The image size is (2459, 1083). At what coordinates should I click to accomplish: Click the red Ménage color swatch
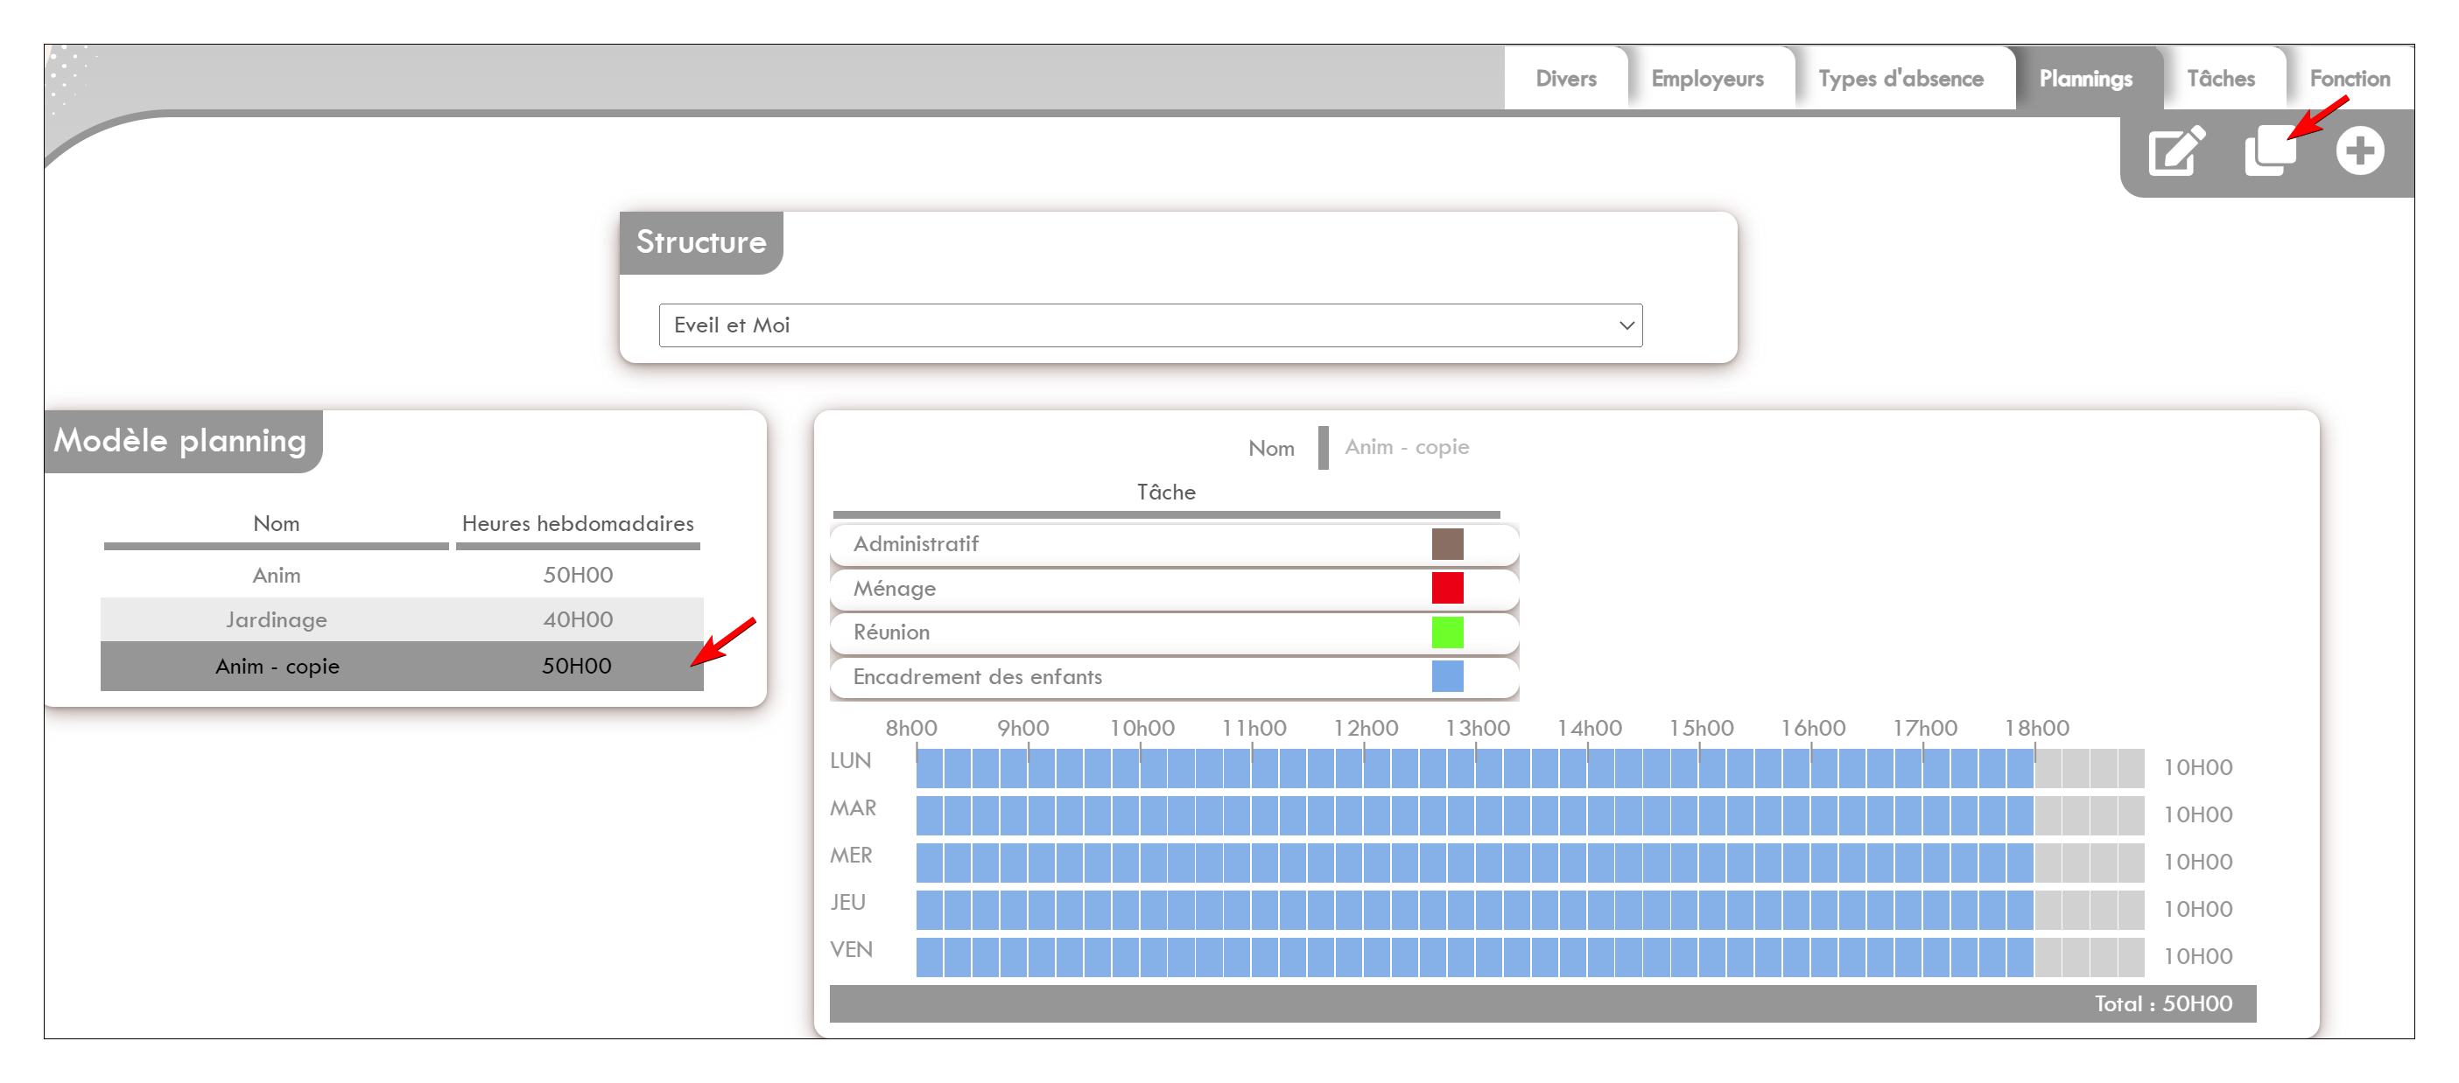point(1447,589)
